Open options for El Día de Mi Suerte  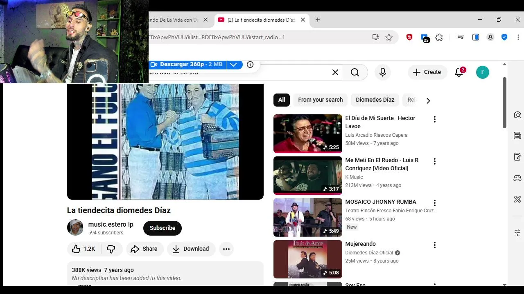coord(434,119)
